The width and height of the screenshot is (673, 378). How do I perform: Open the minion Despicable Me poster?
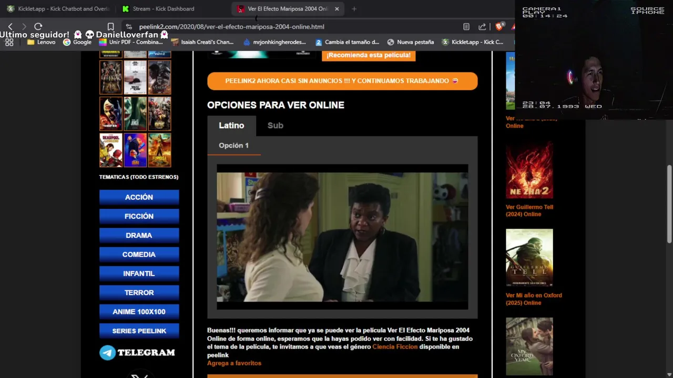tap(135, 150)
